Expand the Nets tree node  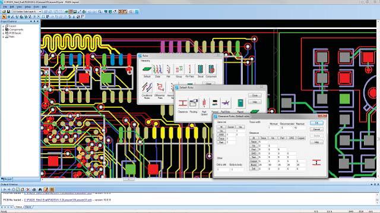point(3,37)
